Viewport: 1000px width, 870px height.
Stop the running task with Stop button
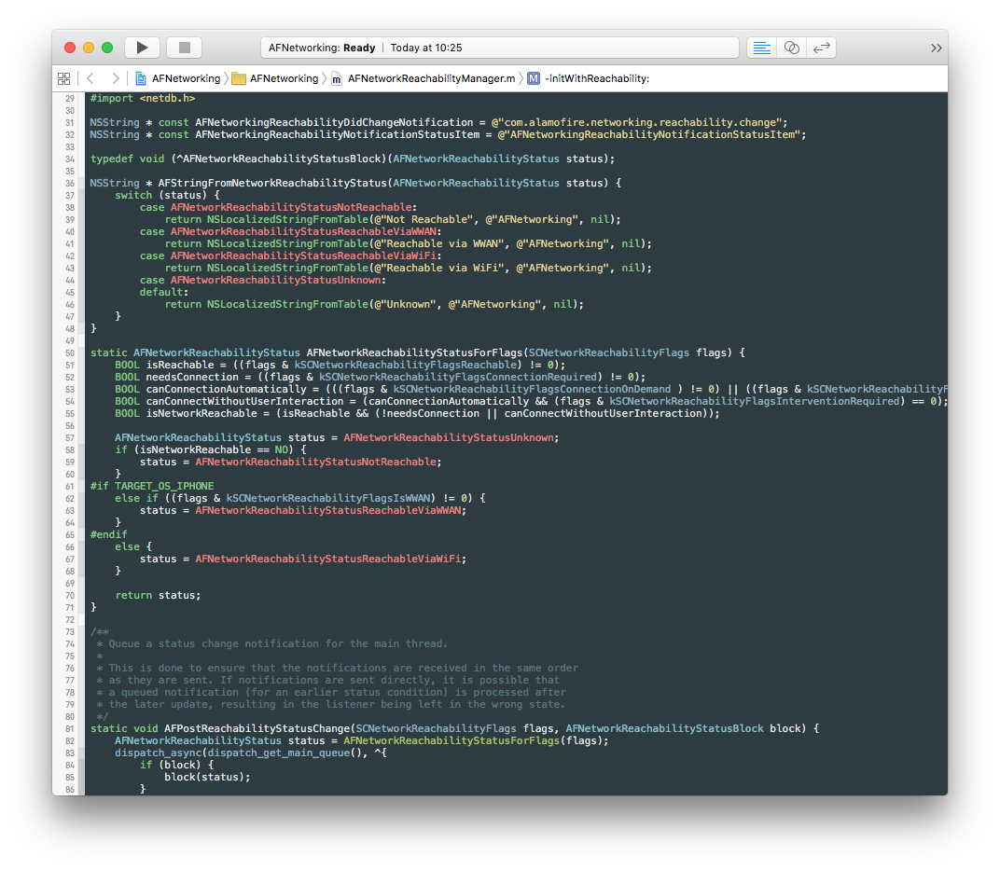point(185,48)
